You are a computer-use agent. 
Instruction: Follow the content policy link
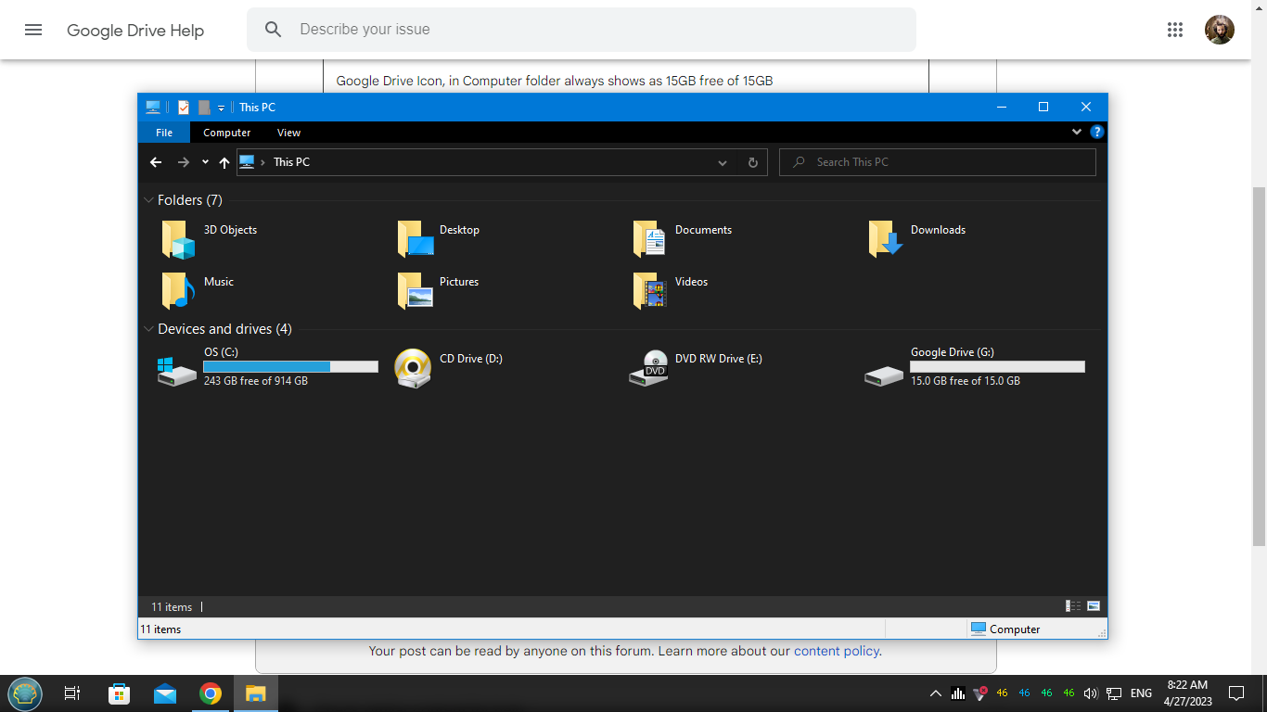click(836, 651)
